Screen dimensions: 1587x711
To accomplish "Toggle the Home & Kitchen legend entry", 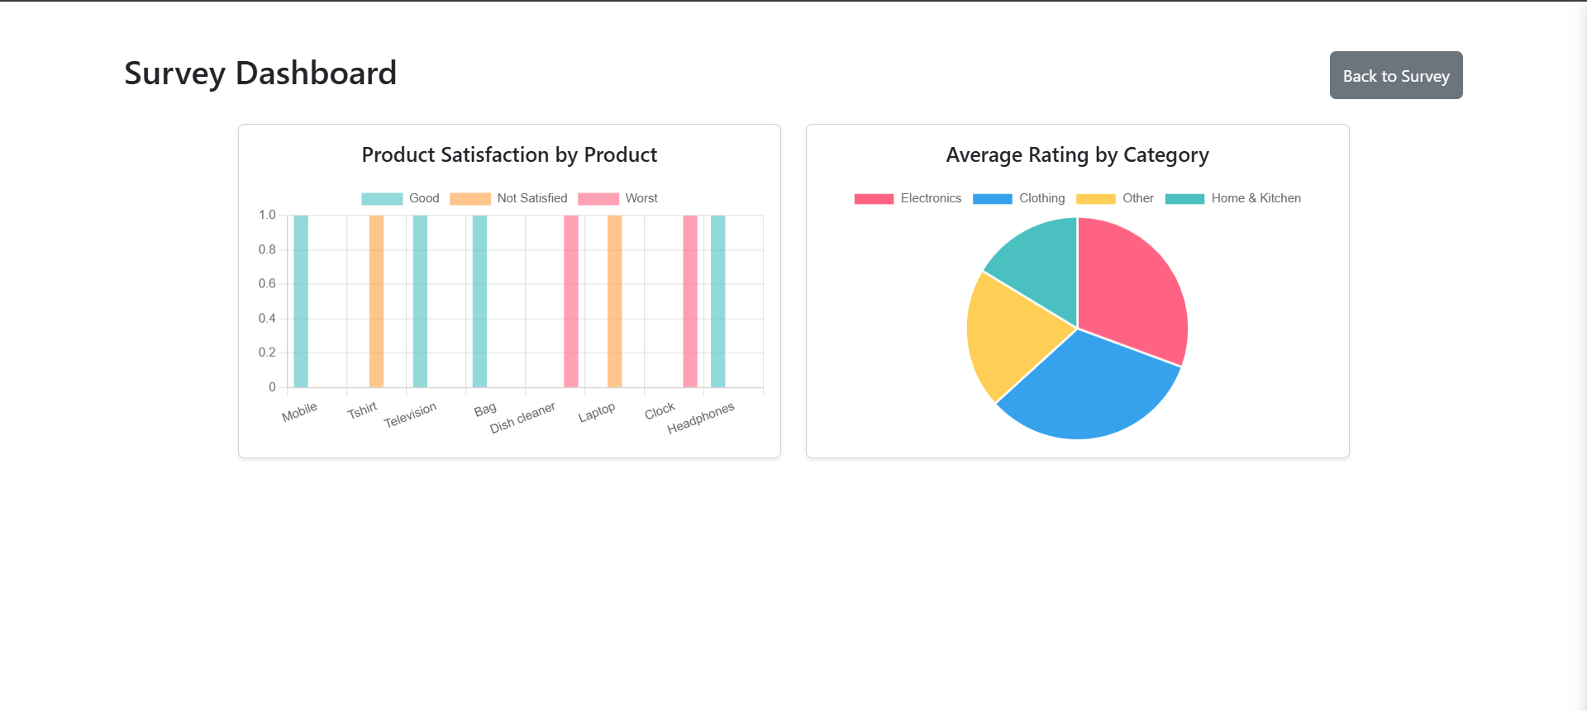I will (x=1232, y=198).
